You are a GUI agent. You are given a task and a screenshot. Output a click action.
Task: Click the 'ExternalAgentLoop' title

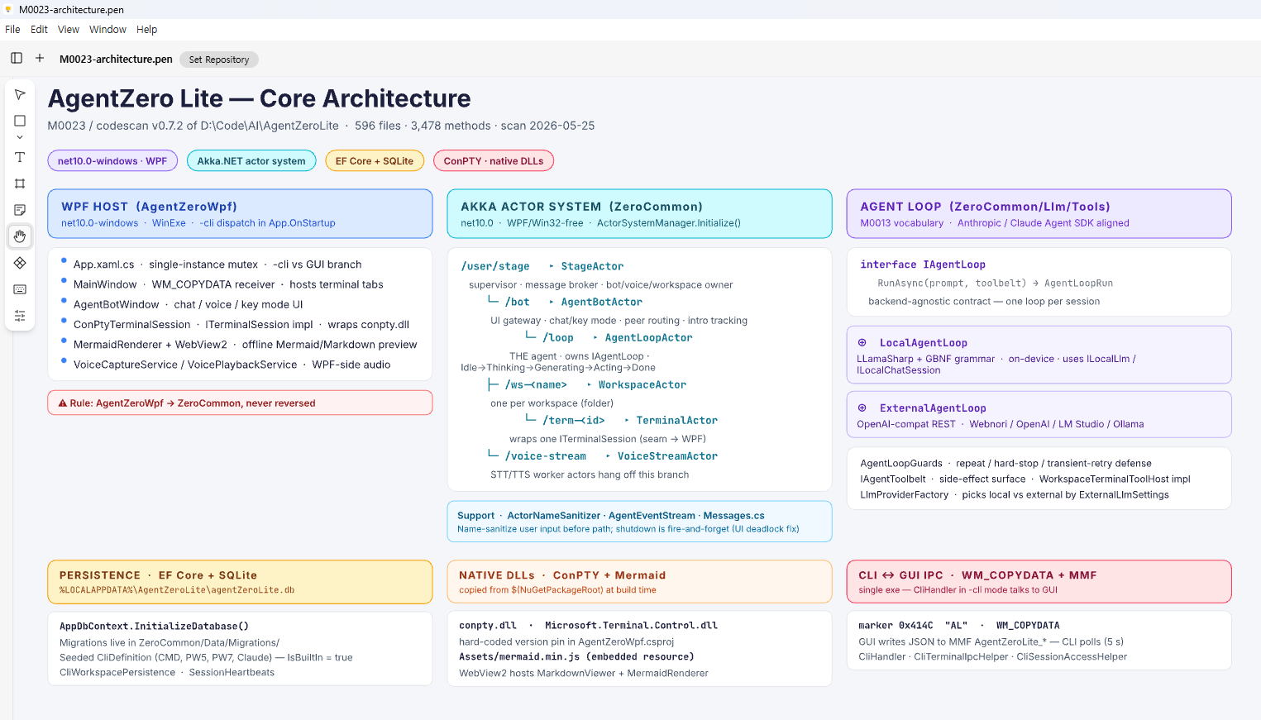[x=933, y=408]
